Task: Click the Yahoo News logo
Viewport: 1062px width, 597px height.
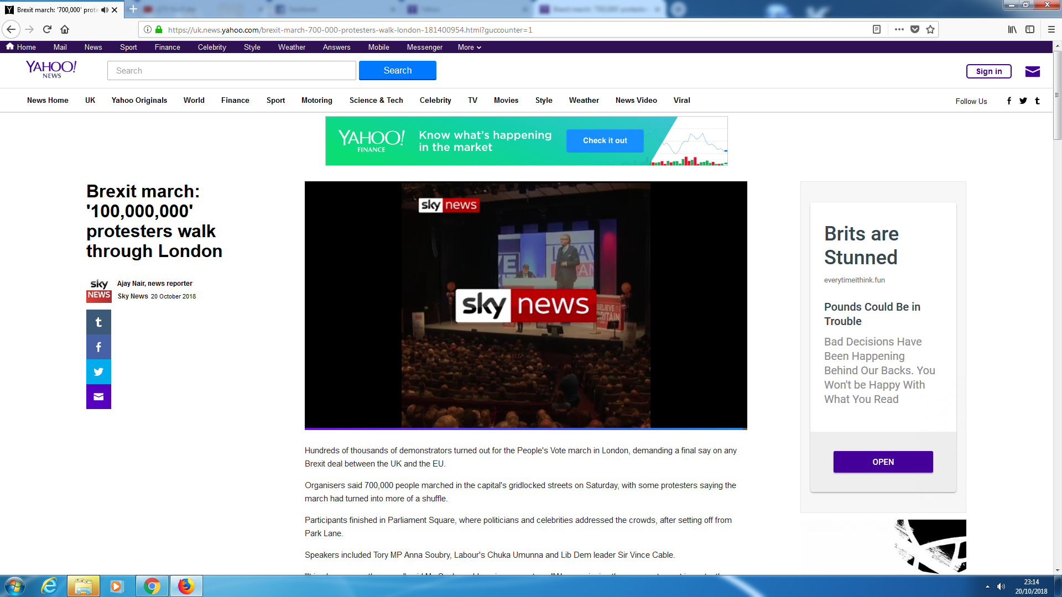Action: pyautogui.click(x=51, y=69)
